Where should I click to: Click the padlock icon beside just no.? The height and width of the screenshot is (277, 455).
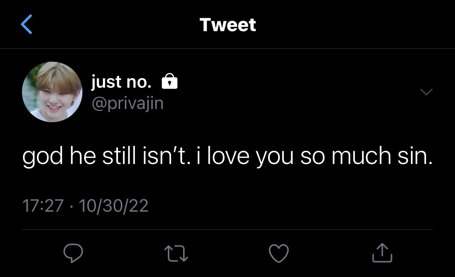170,81
